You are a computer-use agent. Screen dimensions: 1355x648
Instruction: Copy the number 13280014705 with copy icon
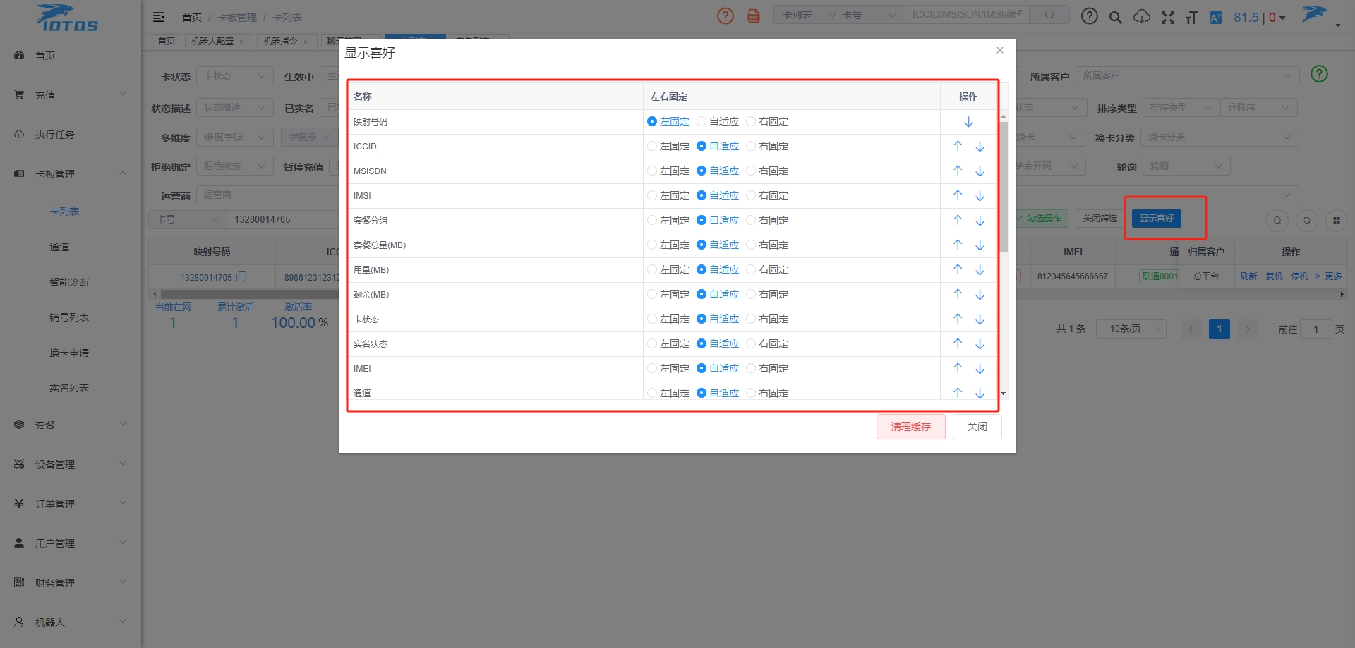(241, 276)
